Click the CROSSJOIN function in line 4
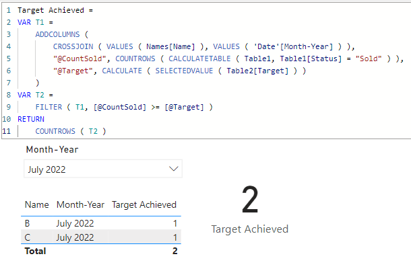This screenshot has height=275, width=411. [73, 46]
